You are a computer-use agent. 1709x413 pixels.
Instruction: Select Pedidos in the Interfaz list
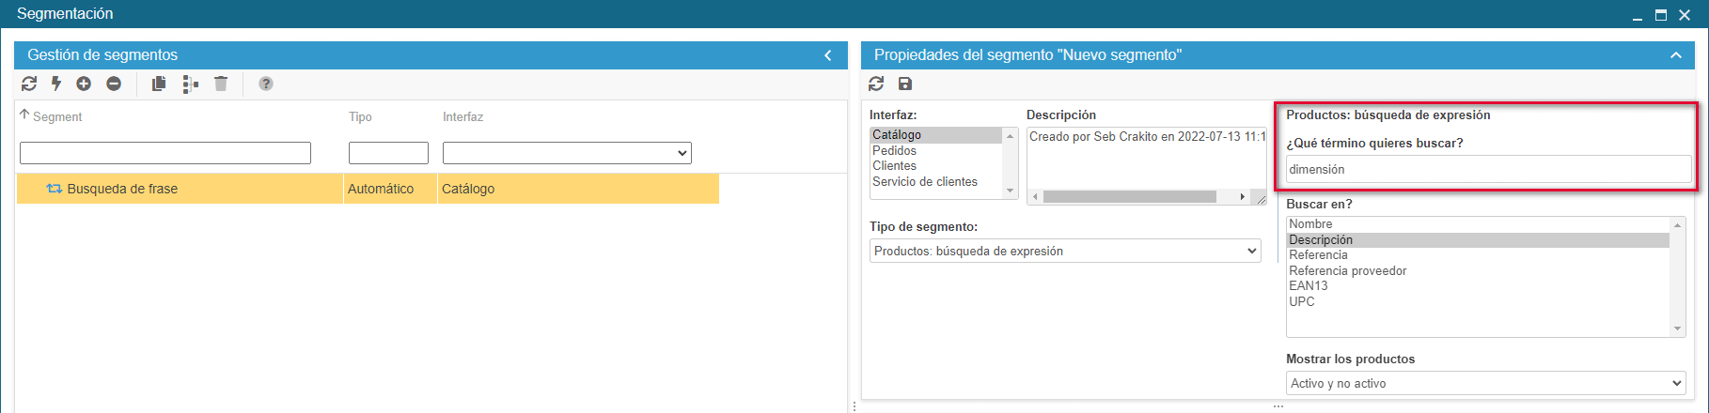[894, 150]
